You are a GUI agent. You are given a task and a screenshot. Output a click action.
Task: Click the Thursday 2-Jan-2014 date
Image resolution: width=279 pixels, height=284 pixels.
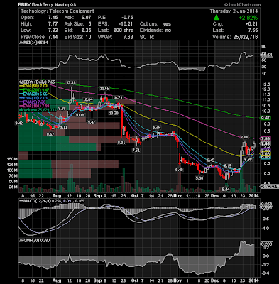pos(234,11)
